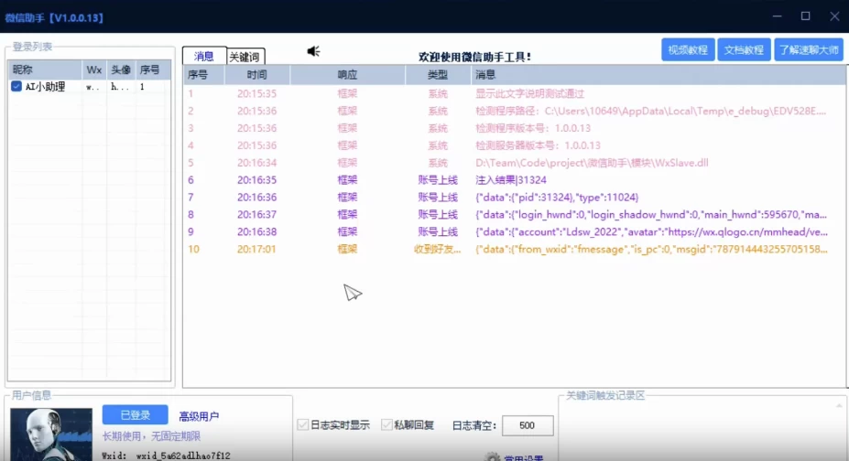Image resolution: width=849 pixels, height=461 pixels.
Task: Toggle the 私聊回复 checkbox
Action: click(x=386, y=425)
